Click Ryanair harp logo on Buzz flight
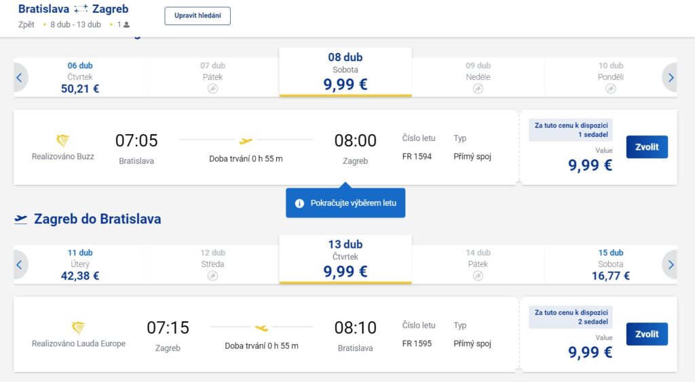695x382 pixels. (62, 141)
